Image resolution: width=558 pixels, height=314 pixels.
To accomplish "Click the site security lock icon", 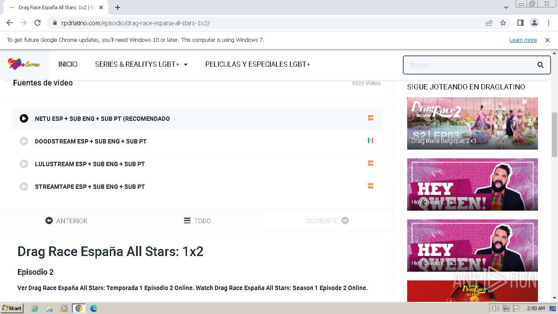I will pyautogui.click(x=54, y=23).
